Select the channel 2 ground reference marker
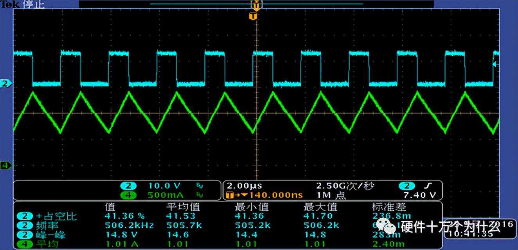518x250 pixels. point(5,84)
